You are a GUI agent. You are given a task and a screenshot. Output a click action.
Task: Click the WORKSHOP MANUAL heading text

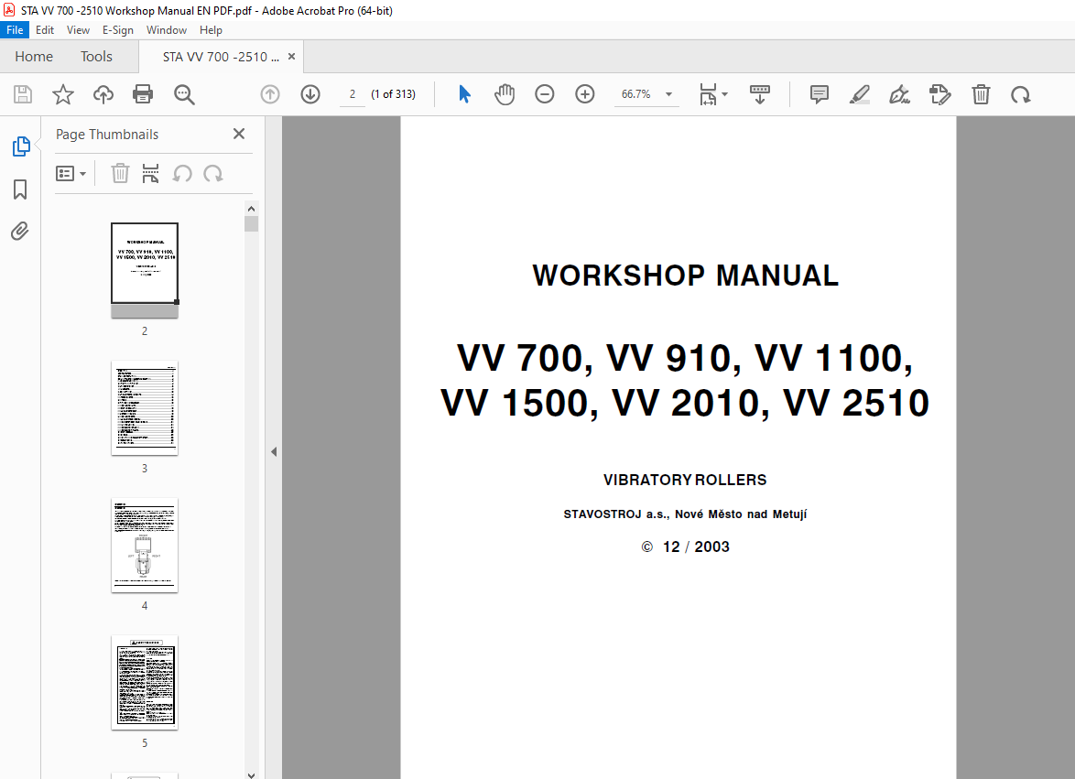[x=685, y=276]
